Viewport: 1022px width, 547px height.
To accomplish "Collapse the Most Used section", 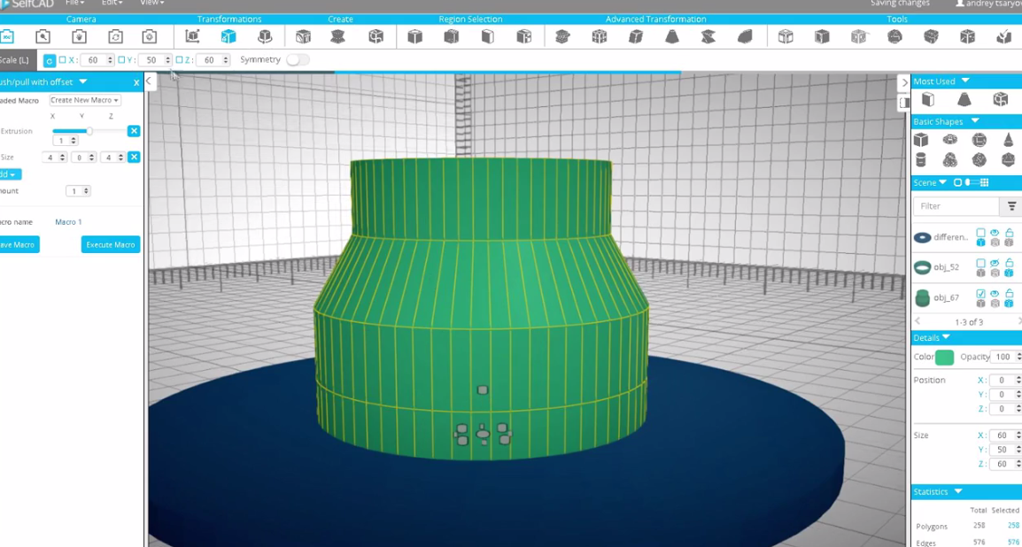I will pos(965,81).
